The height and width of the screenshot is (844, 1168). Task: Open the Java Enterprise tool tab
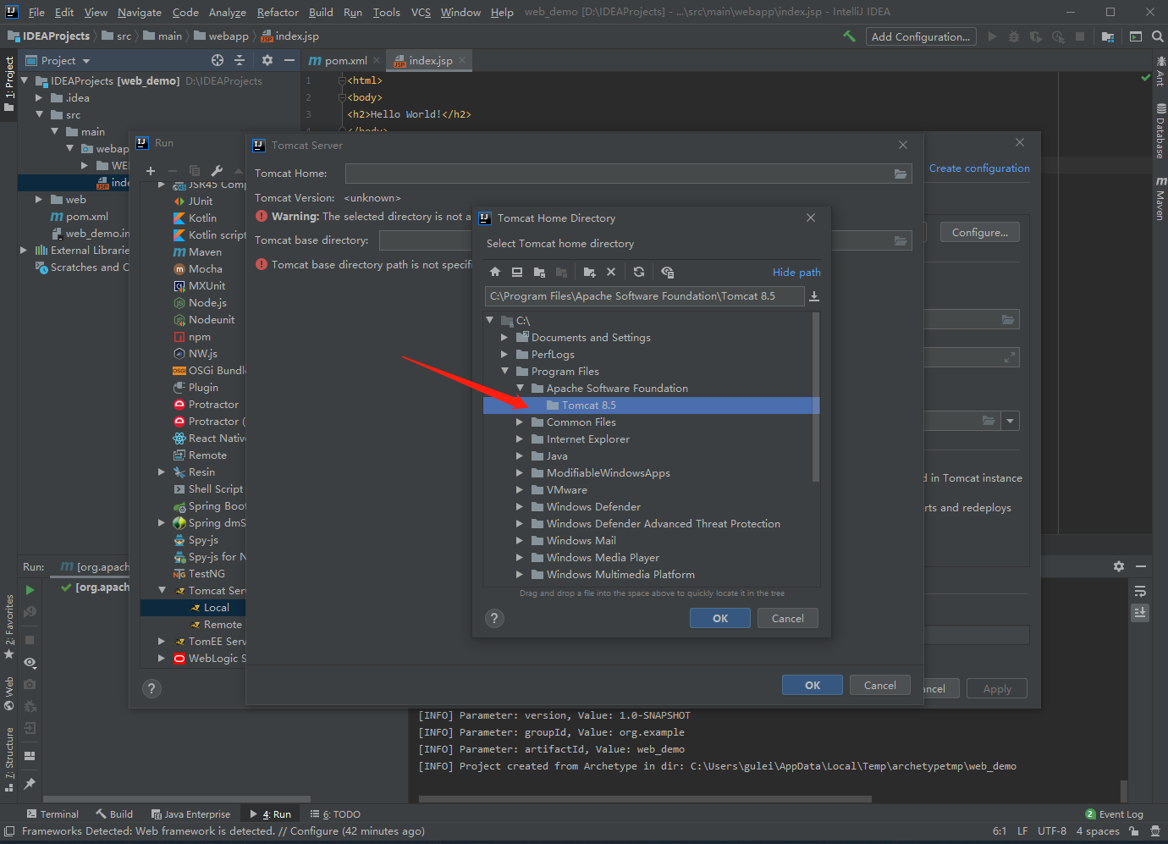(x=190, y=814)
